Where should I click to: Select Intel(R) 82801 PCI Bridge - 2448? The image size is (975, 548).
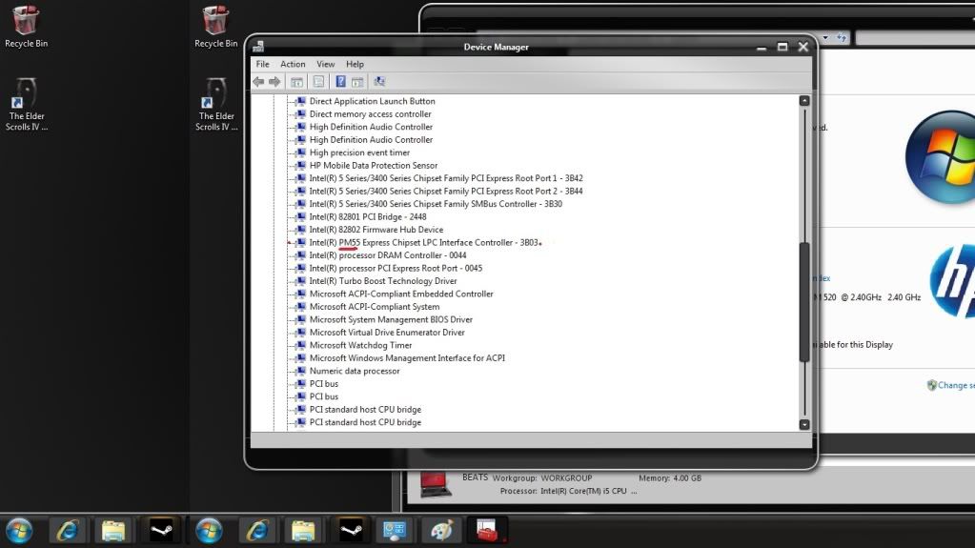[368, 216]
